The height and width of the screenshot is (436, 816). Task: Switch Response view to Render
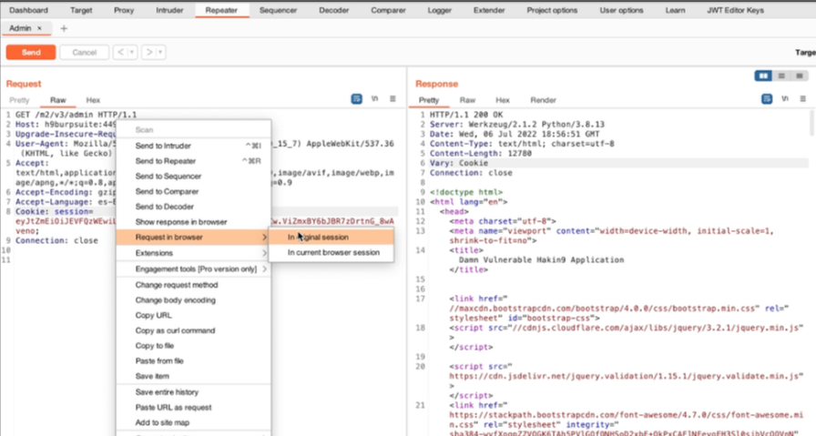coord(544,100)
